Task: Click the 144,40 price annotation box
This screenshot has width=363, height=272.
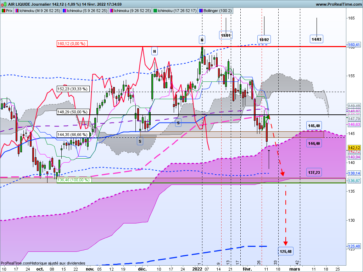Action: coord(314,143)
